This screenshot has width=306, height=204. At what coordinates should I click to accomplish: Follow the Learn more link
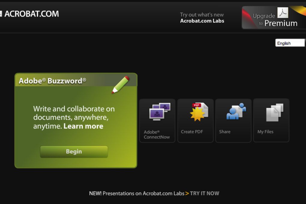point(83,126)
